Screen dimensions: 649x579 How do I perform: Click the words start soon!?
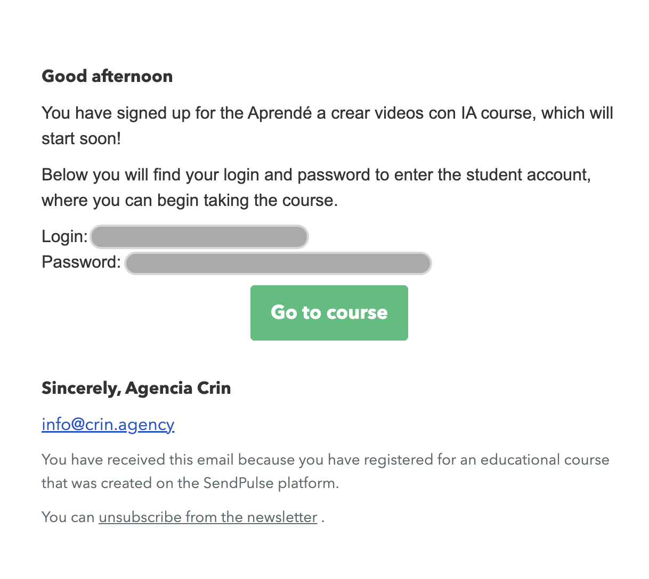pyautogui.click(x=82, y=138)
